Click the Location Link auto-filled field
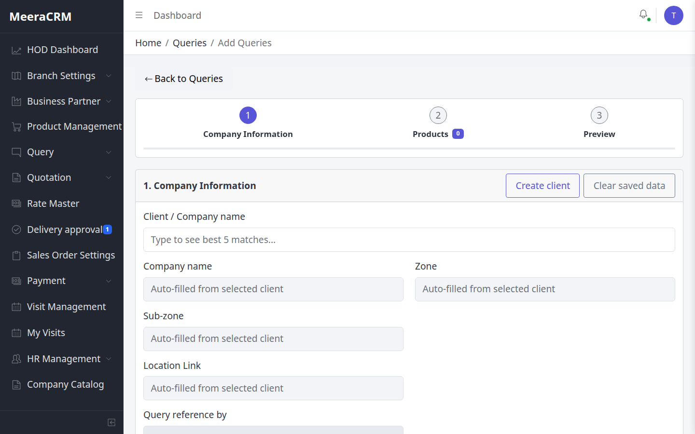 tap(273, 388)
